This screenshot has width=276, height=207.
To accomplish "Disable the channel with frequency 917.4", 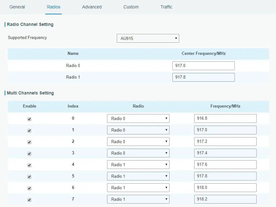I will click(x=29, y=153).
